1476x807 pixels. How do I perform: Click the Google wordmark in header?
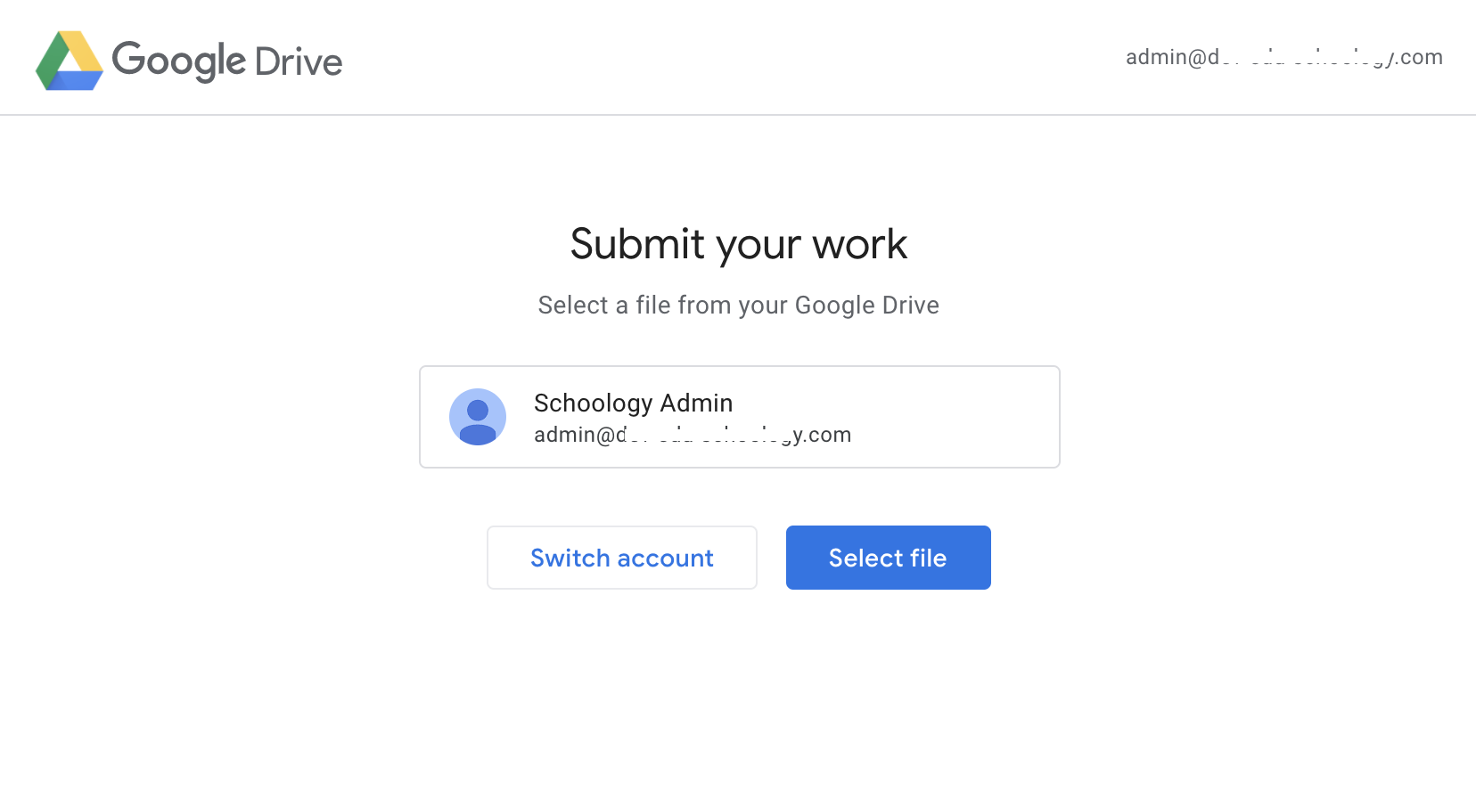[x=178, y=61]
